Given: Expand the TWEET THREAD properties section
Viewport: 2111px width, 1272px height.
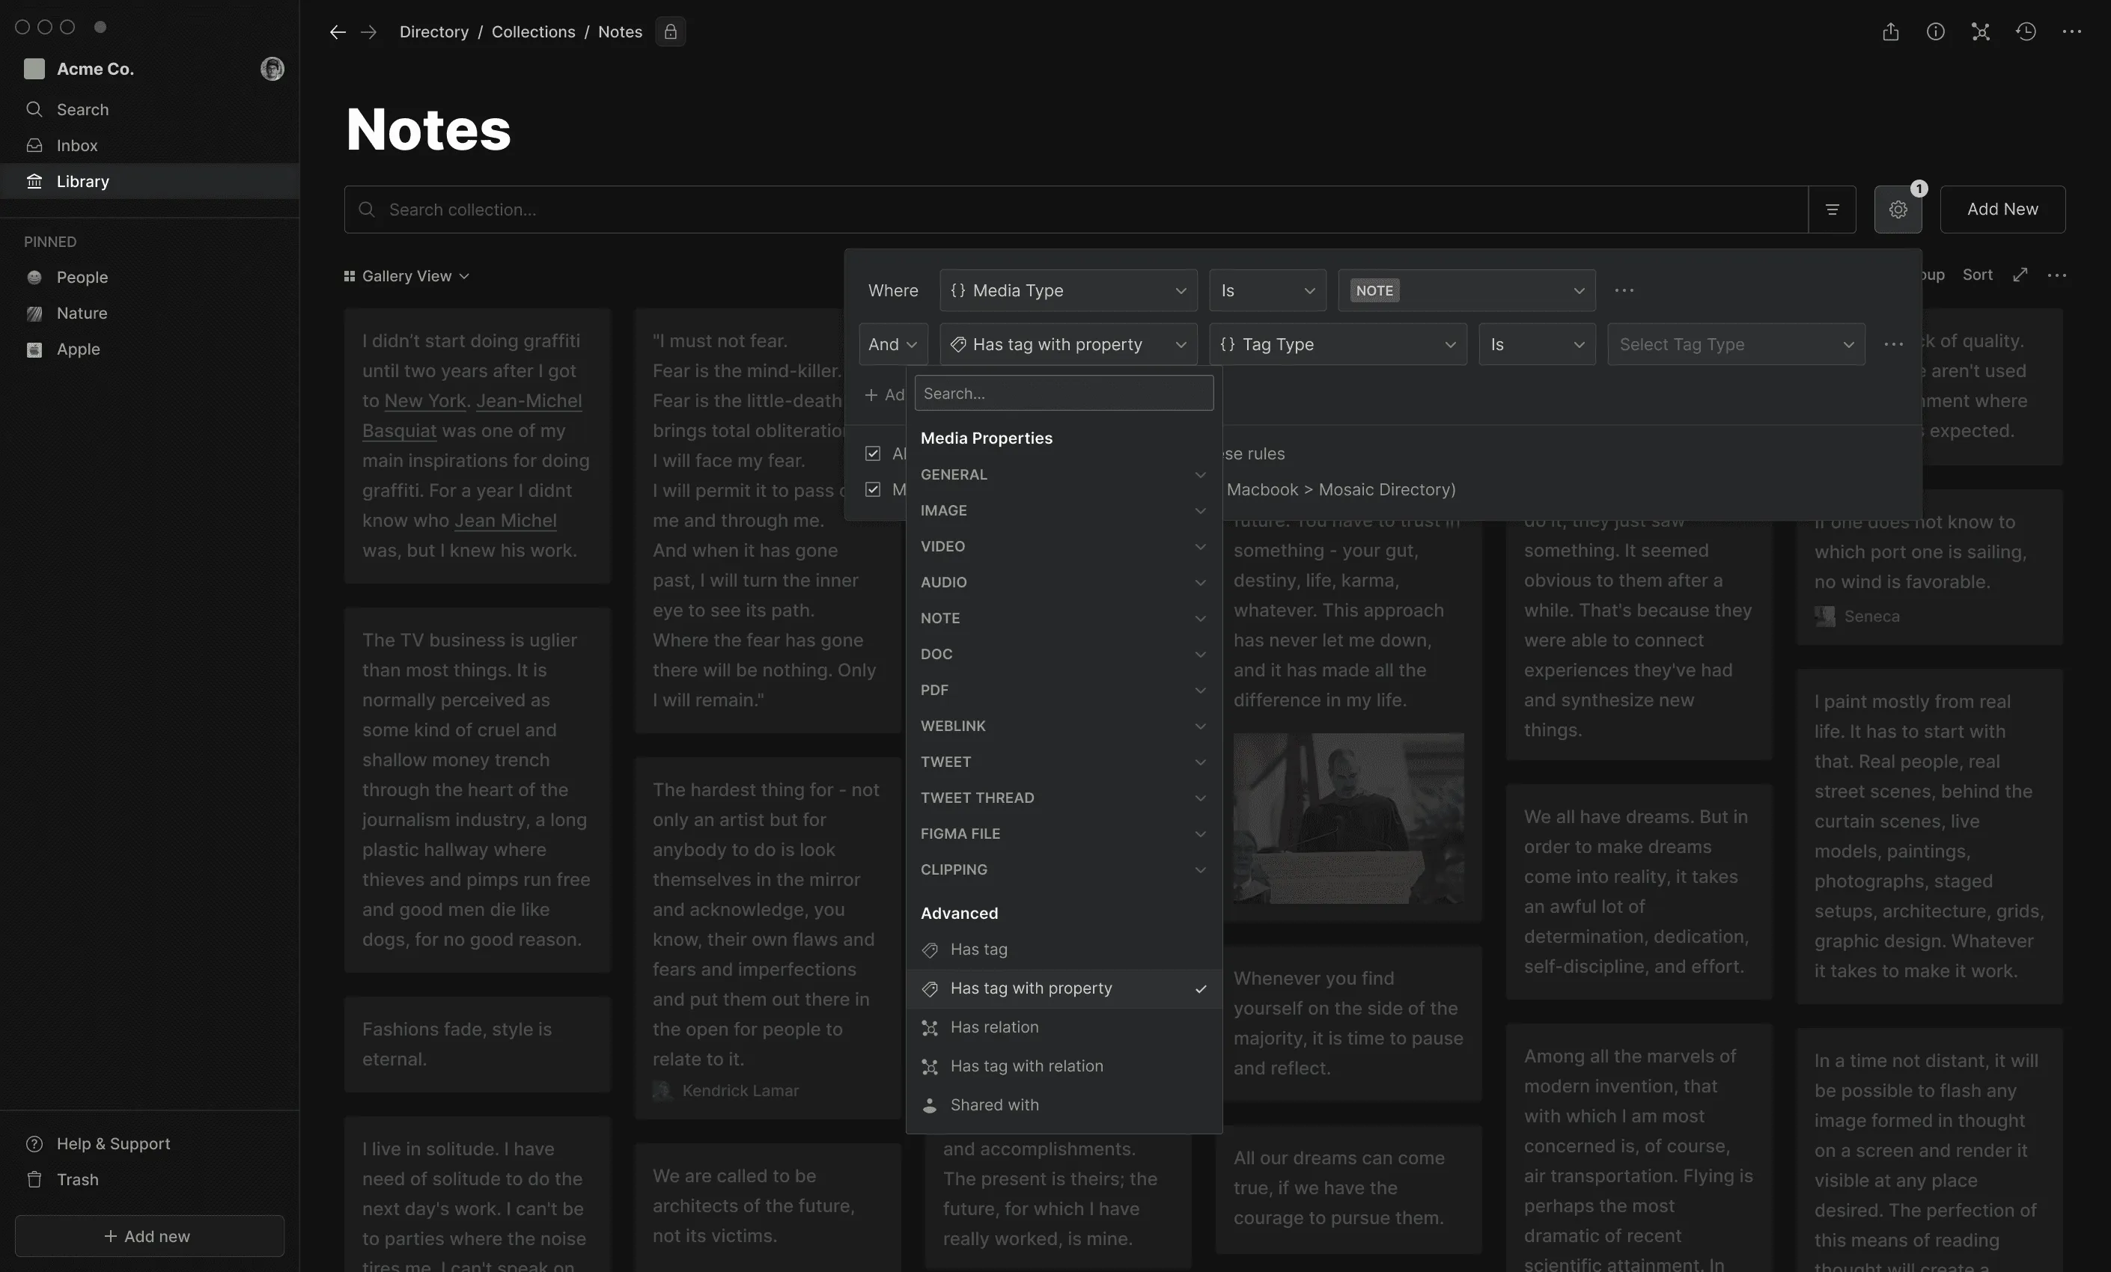Looking at the screenshot, I should 1063,798.
